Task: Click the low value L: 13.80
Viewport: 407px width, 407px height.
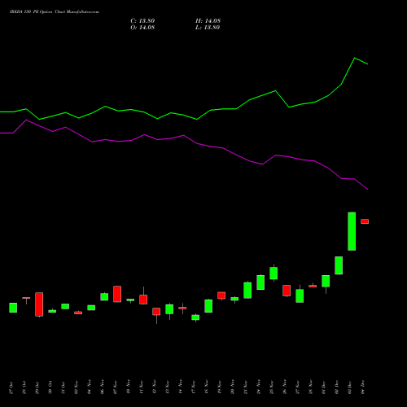Action: (x=208, y=28)
